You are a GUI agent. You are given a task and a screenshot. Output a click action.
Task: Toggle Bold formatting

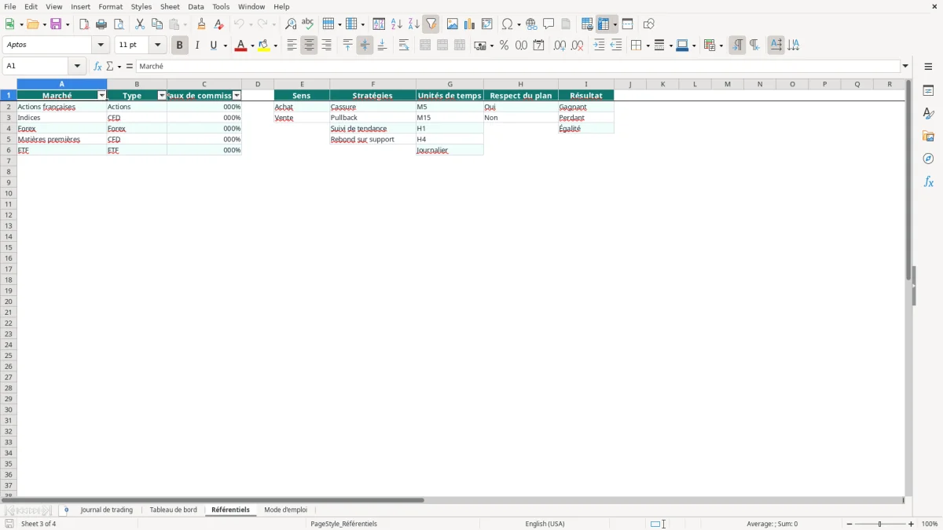click(179, 46)
